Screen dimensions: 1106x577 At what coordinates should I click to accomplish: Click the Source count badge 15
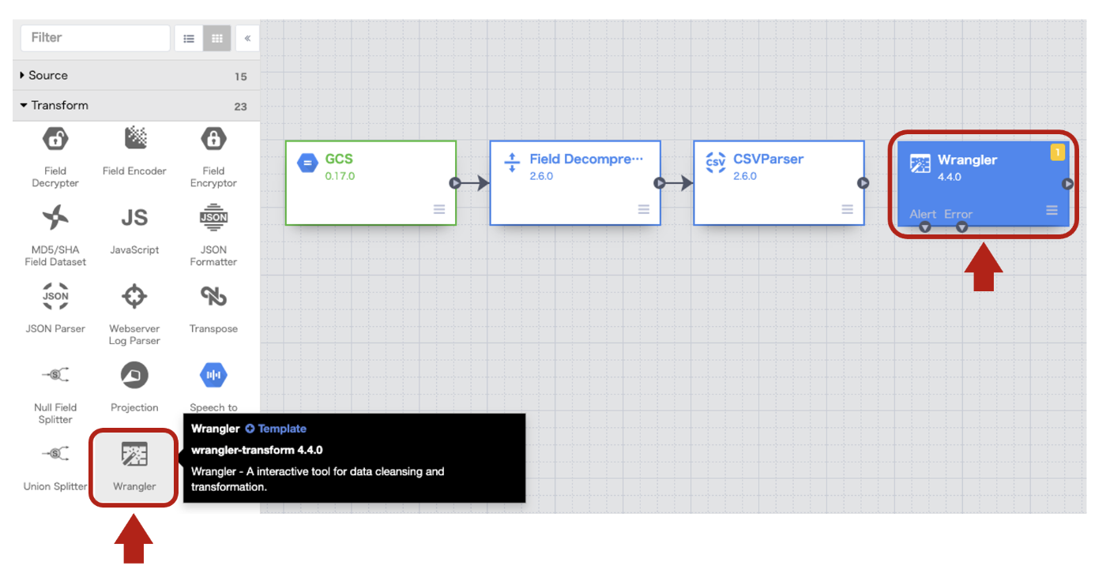point(241,77)
